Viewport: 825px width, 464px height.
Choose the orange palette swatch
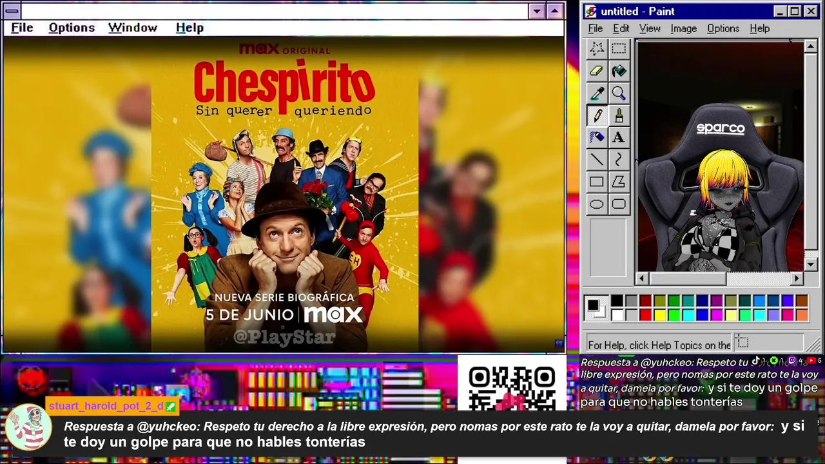click(x=802, y=314)
